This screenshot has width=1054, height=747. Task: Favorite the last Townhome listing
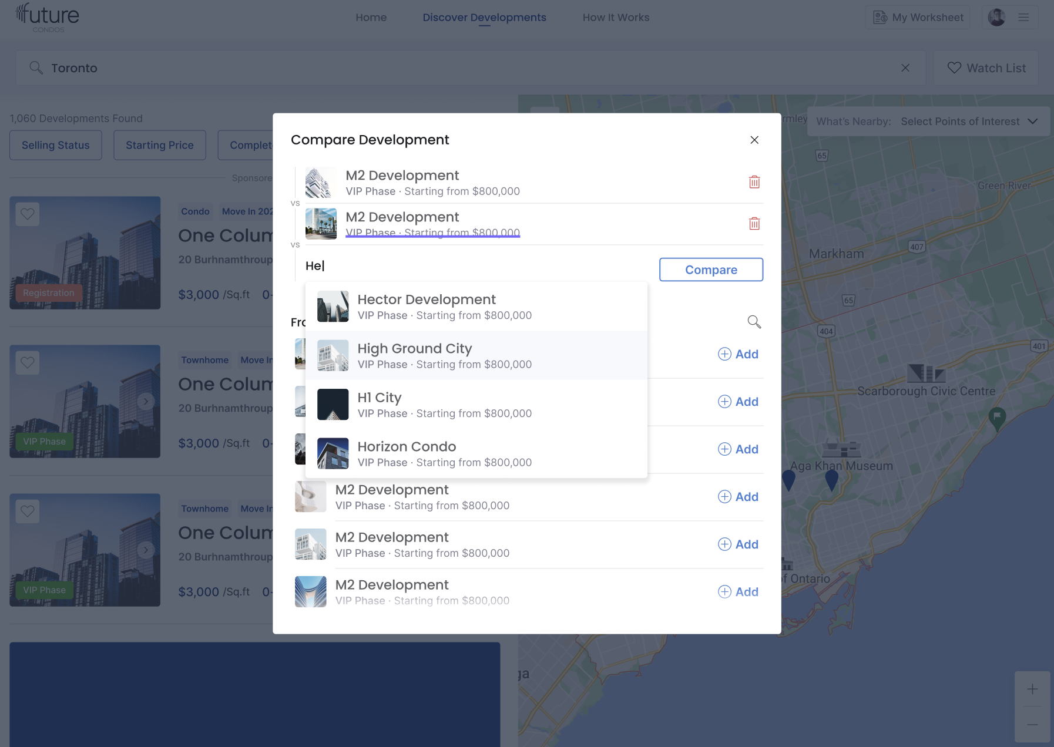click(28, 512)
